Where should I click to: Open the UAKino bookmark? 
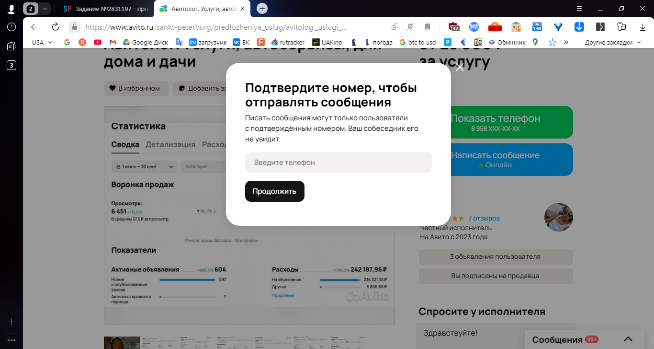pos(327,42)
